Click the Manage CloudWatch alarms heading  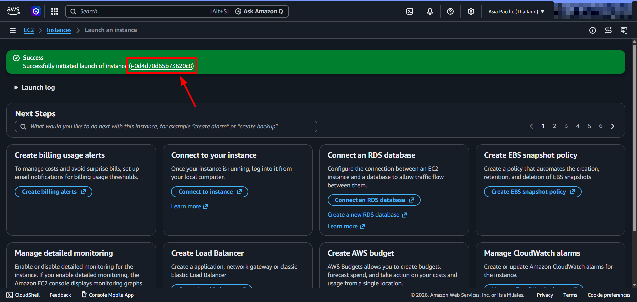532,253
